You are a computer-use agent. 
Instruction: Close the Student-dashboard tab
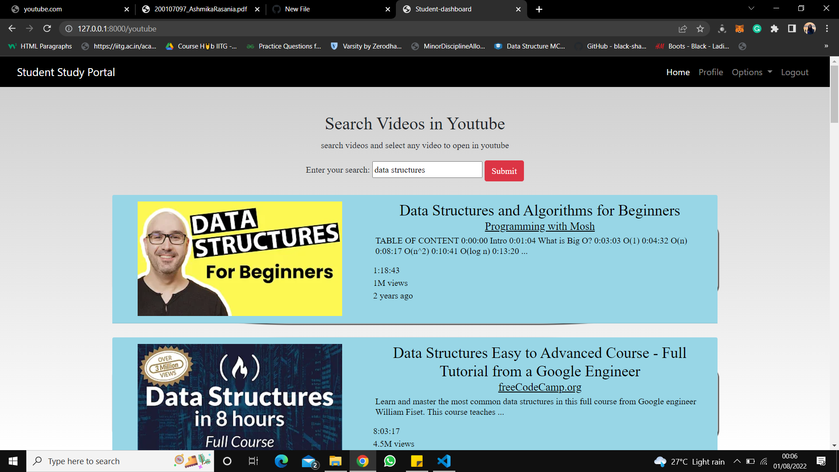(x=518, y=9)
